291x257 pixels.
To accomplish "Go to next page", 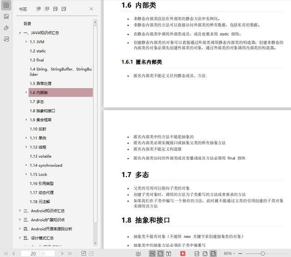I will (62, 253).
